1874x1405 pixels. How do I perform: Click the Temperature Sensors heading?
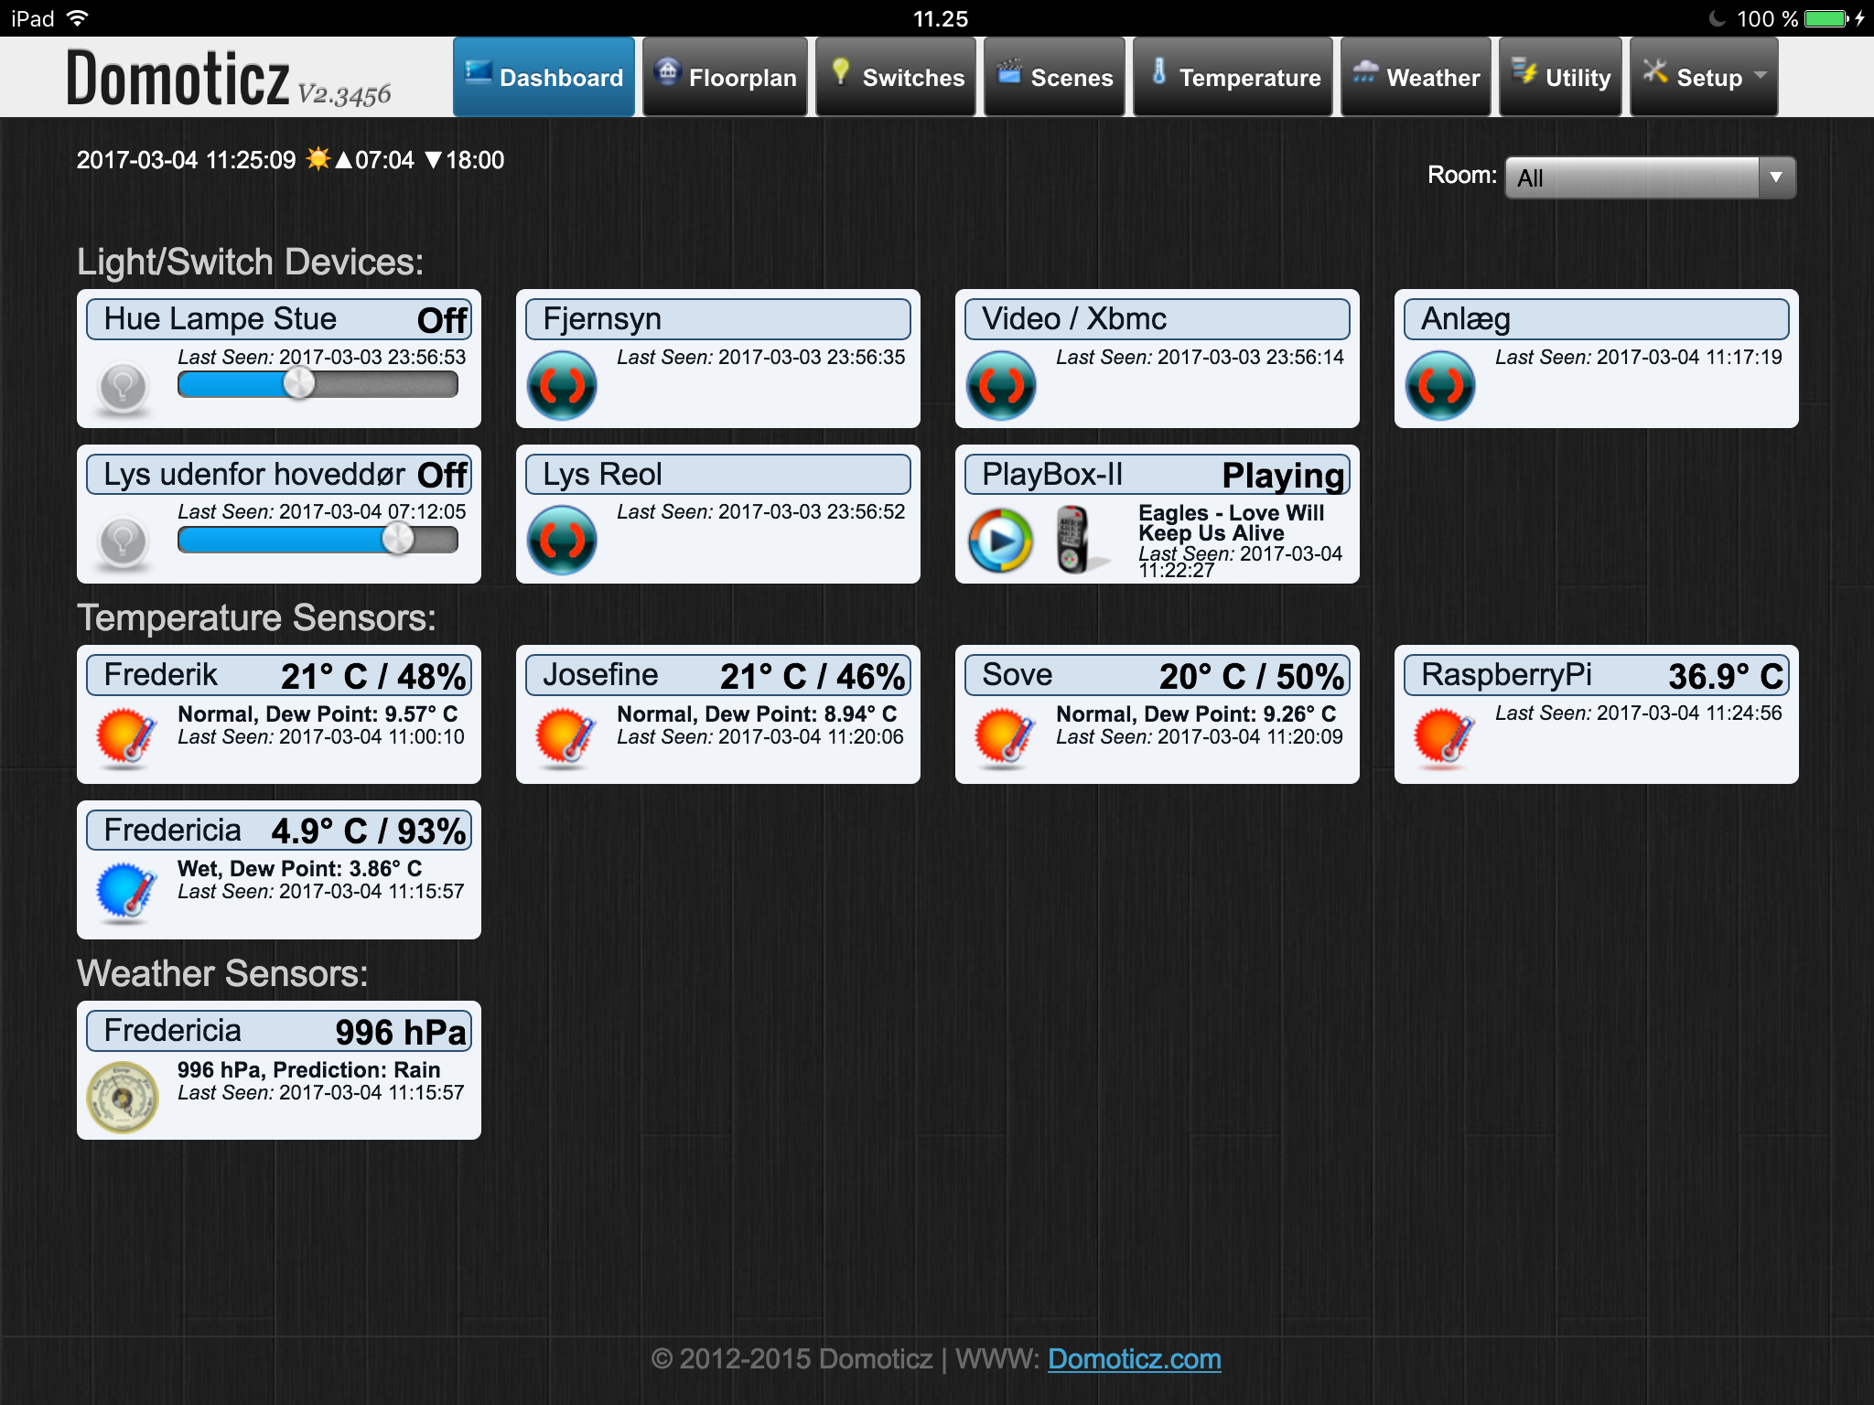(x=256, y=618)
